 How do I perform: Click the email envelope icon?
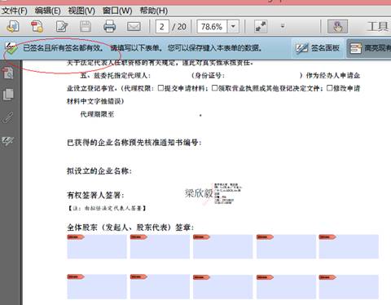click(x=134, y=27)
